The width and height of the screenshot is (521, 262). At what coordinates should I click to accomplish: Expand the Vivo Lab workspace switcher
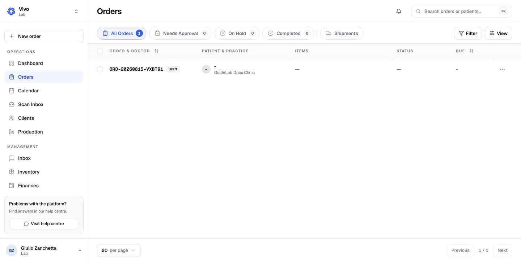coord(76,12)
